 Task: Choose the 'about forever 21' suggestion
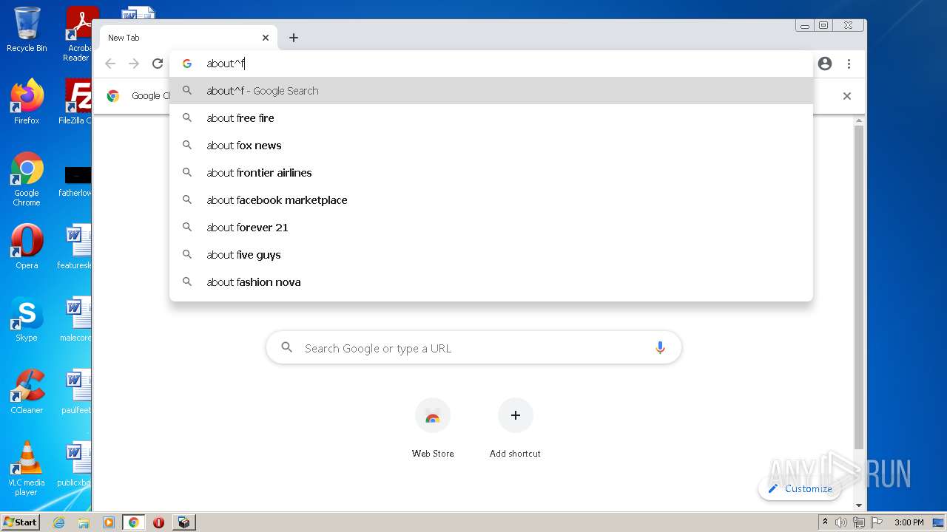coord(491,228)
